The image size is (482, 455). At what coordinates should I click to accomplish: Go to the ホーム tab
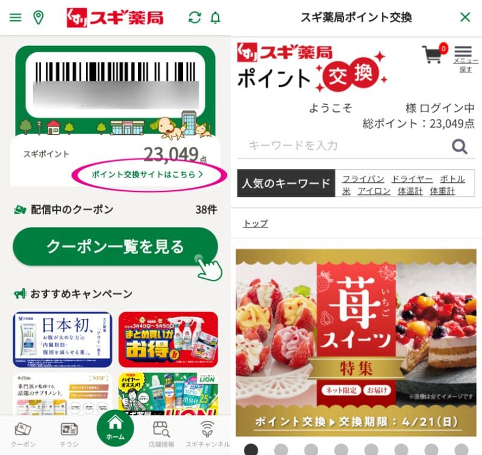tap(115, 428)
